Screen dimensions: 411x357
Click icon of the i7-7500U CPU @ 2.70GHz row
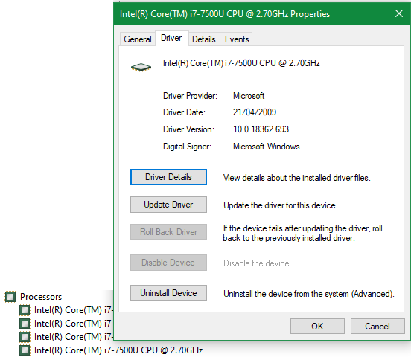click(25, 350)
